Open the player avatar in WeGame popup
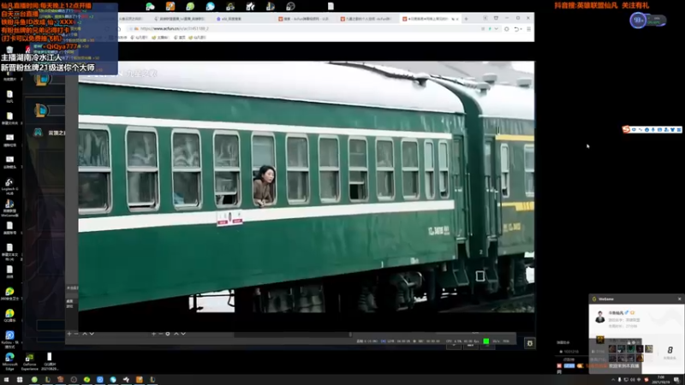The image size is (685, 385). [x=600, y=317]
